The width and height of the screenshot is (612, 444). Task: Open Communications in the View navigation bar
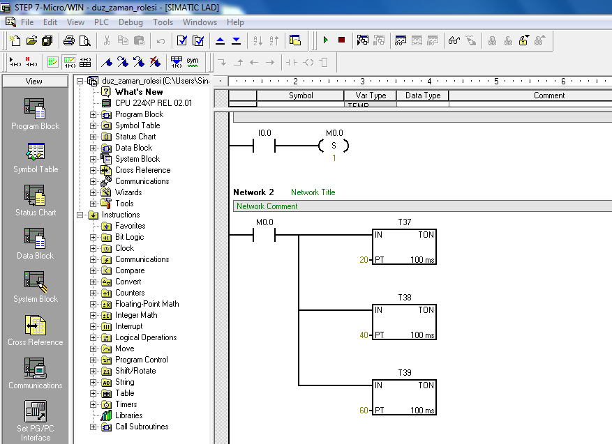click(35, 374)
